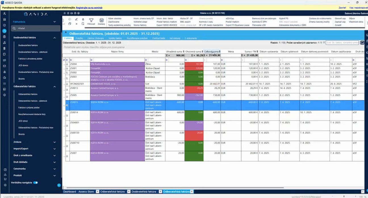This screenshot has height=198, width=368.
Task: Sort by the Názov firmy column header
Action: tap(117, 52)
